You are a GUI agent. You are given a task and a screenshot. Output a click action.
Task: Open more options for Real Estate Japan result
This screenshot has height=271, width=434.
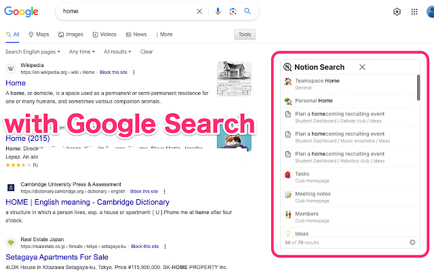165,247
